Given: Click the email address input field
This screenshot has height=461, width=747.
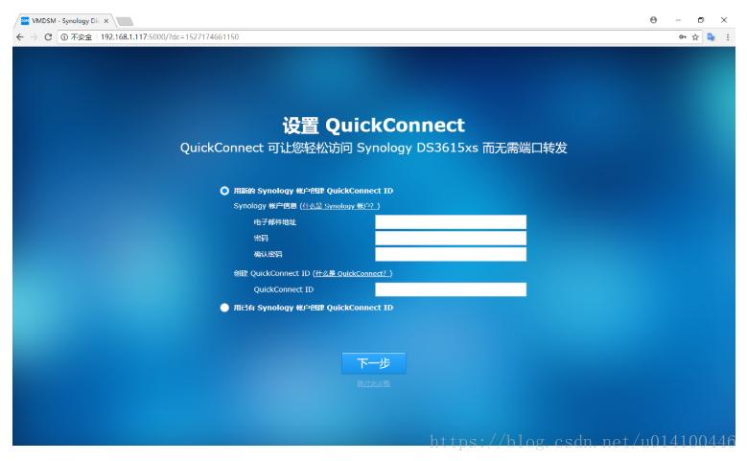Looking at the screenshot, I should click(451, 222).
